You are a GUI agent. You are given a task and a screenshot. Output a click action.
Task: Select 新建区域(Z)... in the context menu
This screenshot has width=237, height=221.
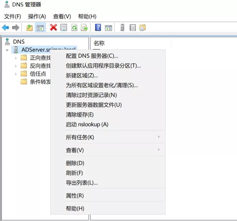coord(82,75)
